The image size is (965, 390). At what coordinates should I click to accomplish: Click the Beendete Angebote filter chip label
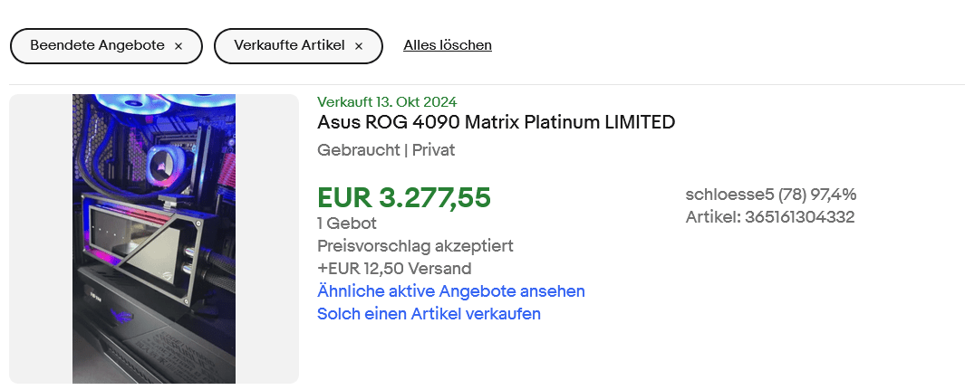click(x=97, y=45)
